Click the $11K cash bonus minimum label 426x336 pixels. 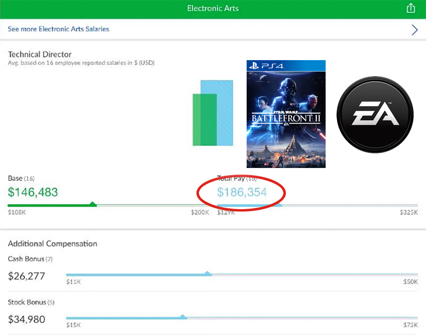point(73,282)
